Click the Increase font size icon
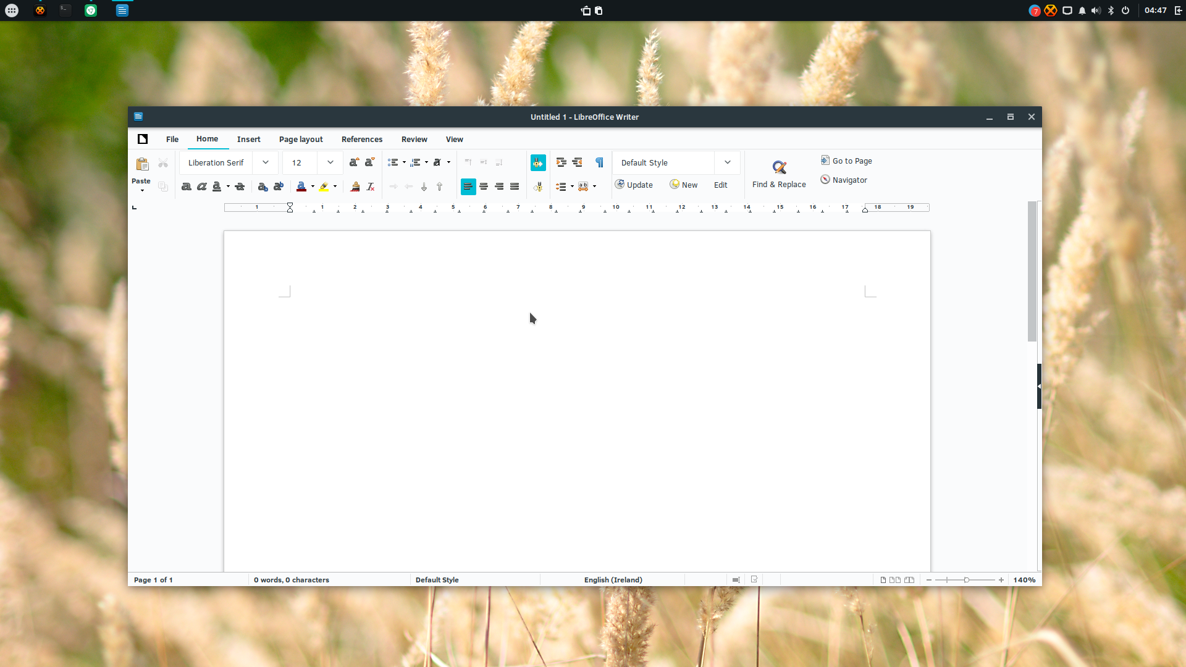 tap(354, 162)
